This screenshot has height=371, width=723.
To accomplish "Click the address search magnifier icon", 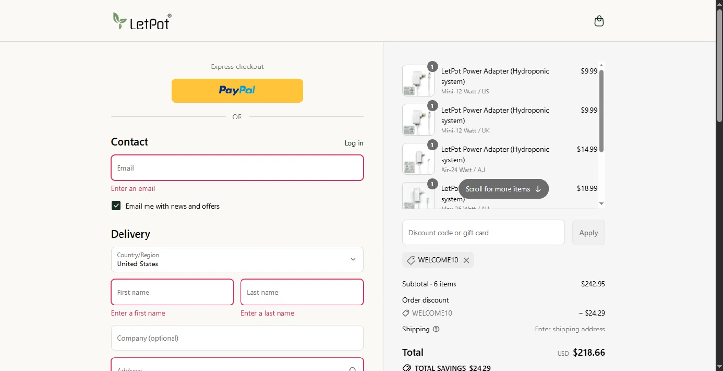I will (x=353, y=369).
